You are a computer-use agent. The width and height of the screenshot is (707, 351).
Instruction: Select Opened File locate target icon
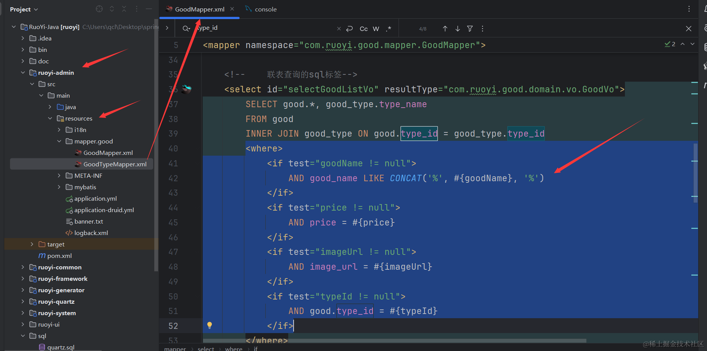[x=99, y=9]
